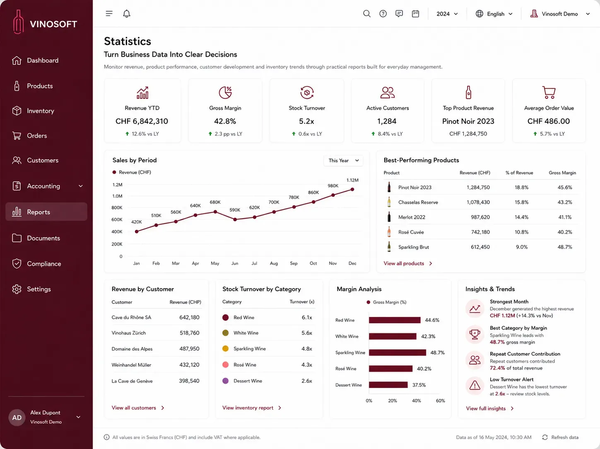Click View all customers link
The image size is (600, 449).
pos(138,408)
